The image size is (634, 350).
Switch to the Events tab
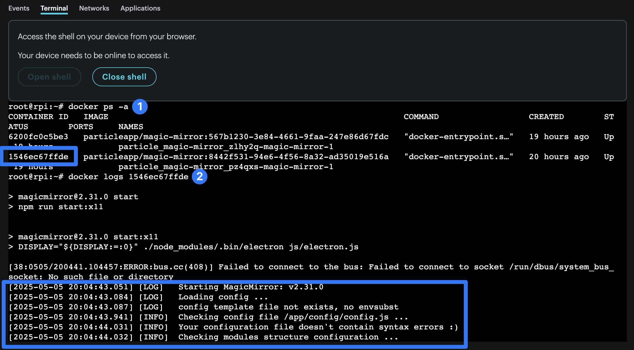(19, 8)
